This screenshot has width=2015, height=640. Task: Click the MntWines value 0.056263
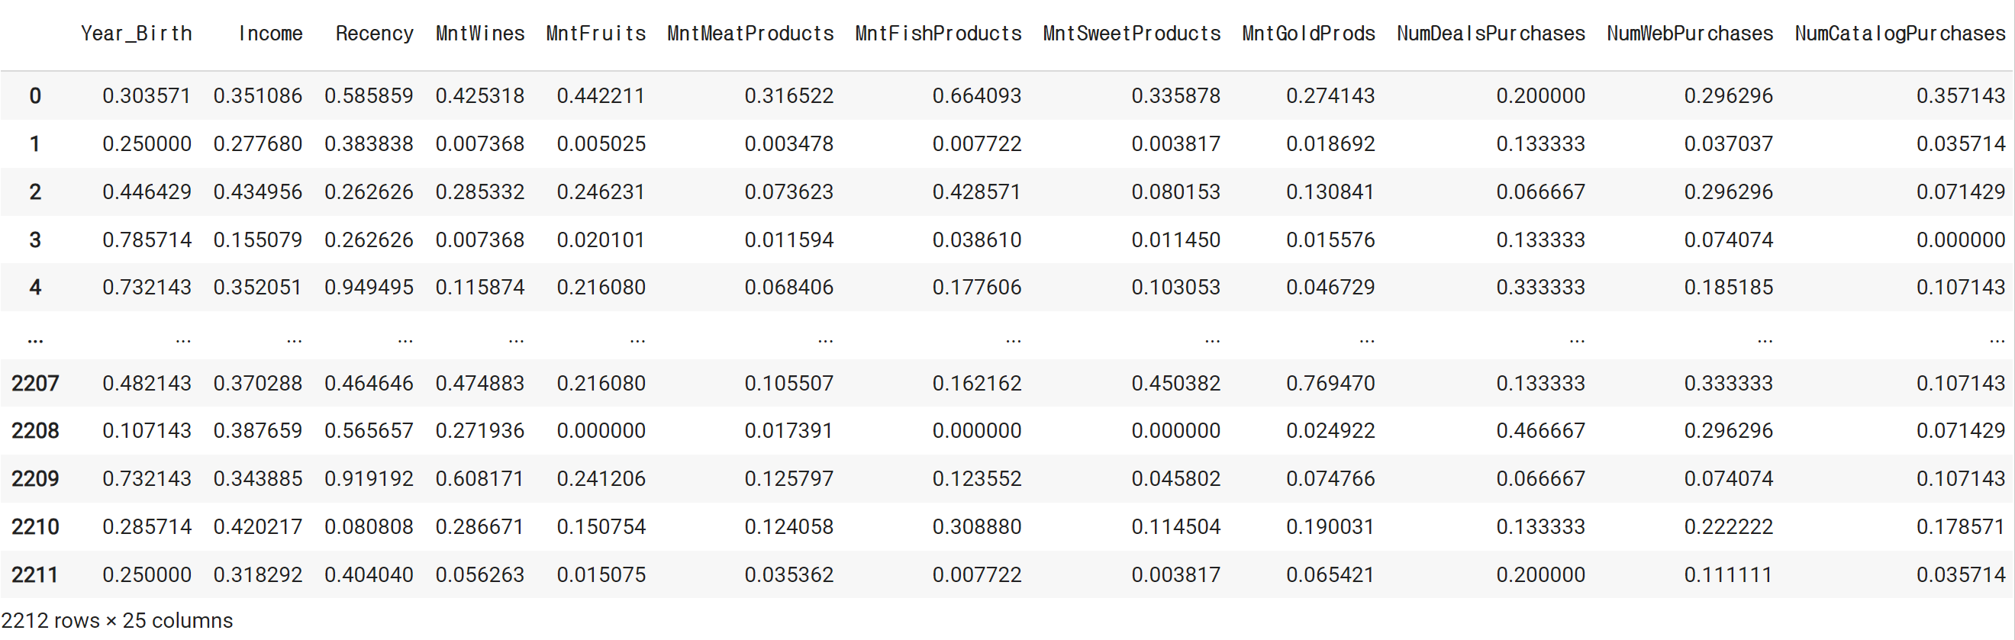pyautogui.click(x=479, y=574)
